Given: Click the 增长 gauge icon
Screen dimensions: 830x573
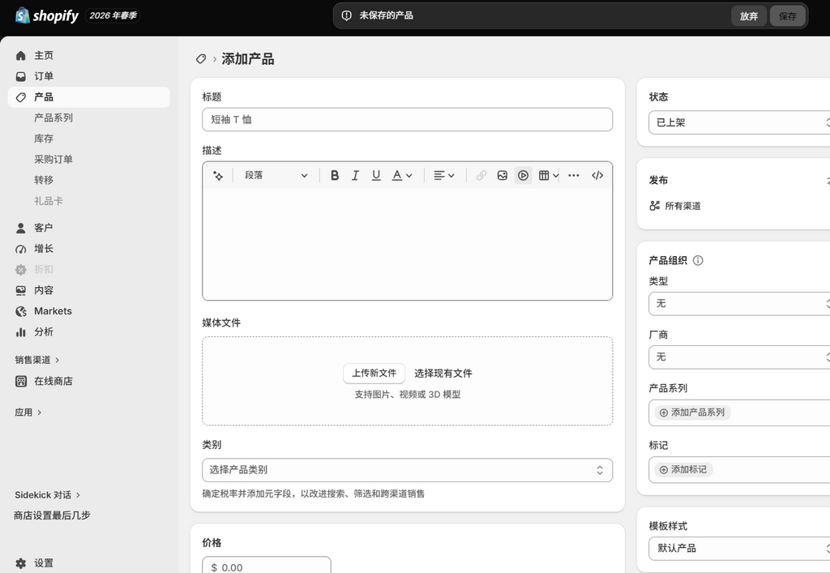Looking at the screenshot, I should coord(20,249).
